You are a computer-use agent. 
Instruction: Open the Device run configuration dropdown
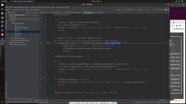point(129,10)
